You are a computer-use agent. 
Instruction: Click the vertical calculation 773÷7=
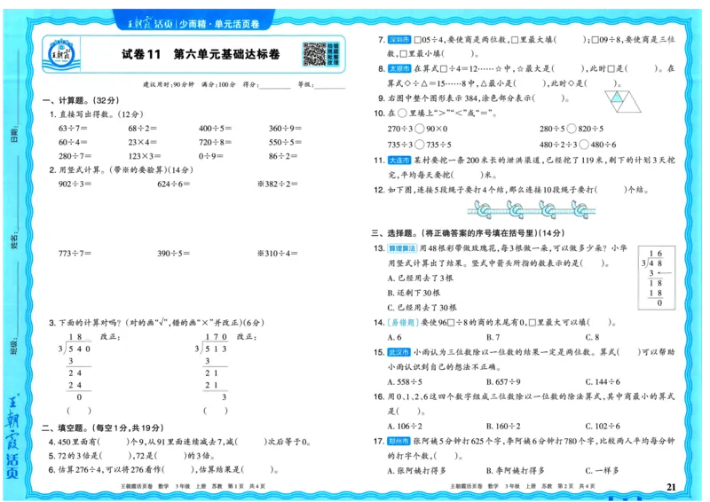point(75,254)
